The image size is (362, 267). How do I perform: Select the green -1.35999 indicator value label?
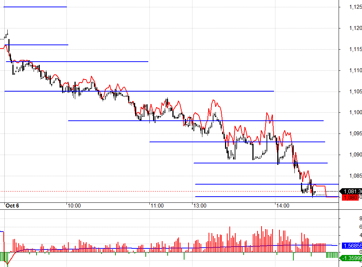(x=351, y=258)
